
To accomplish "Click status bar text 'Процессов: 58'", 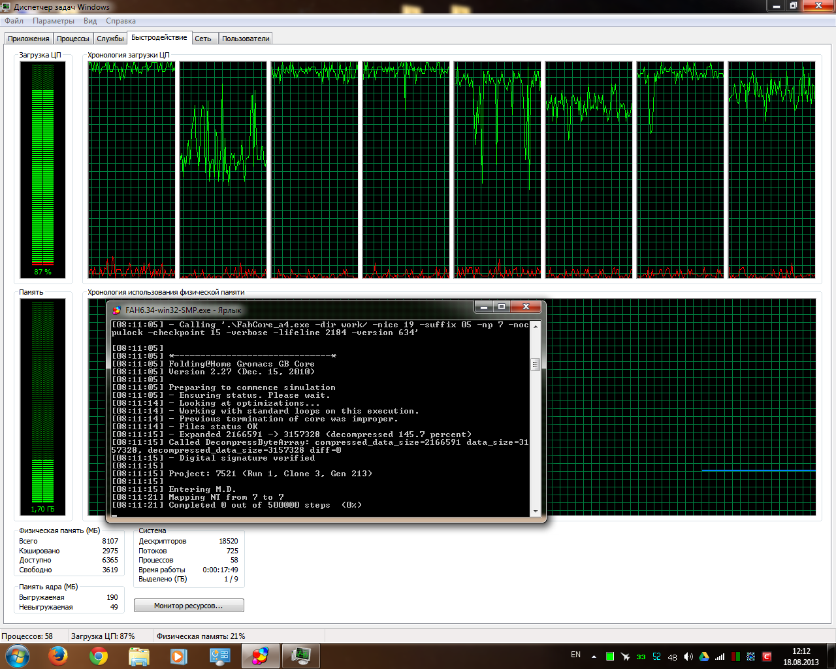I will click(x=27, y=636).
